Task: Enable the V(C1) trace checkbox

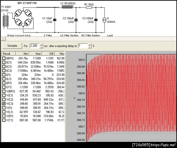Action: (4, 95)
